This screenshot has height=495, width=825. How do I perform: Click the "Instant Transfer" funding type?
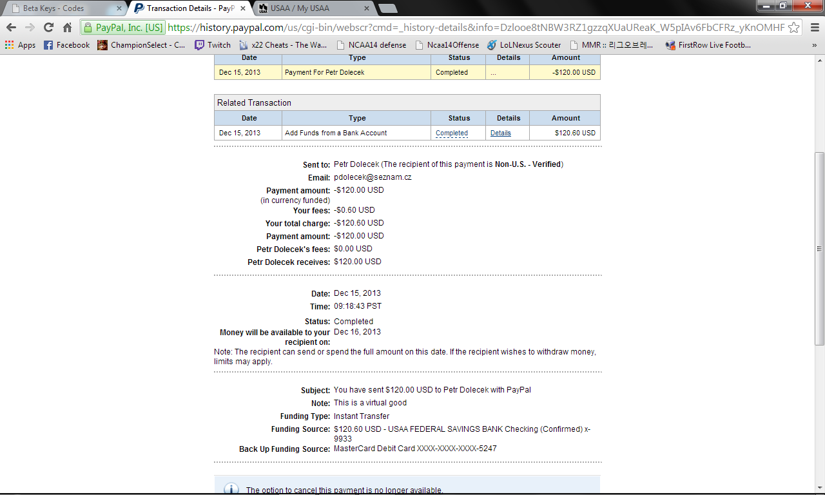(362, 416)
